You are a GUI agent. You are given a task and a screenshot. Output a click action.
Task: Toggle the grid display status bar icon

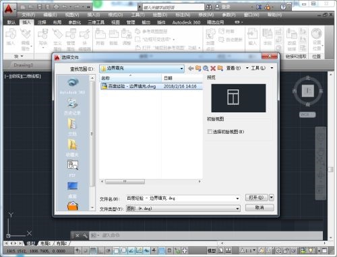point(93,250)
